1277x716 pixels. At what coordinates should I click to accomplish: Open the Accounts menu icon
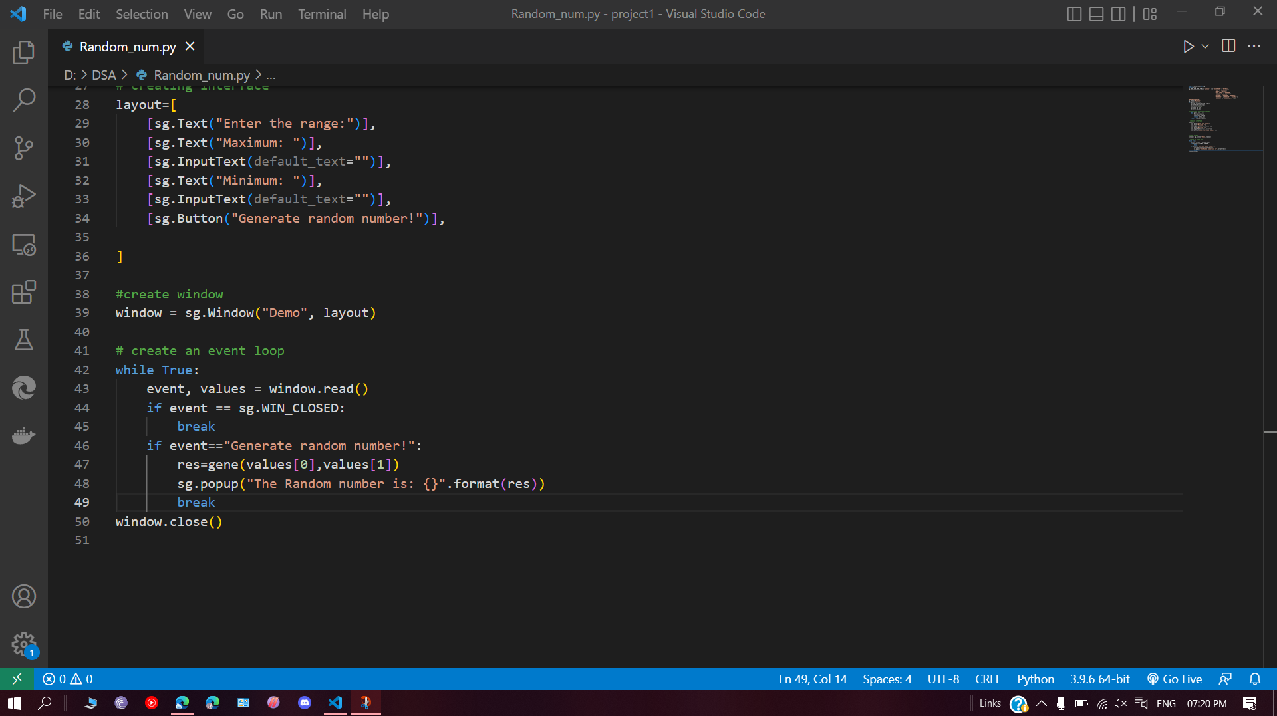pos(24,596)
